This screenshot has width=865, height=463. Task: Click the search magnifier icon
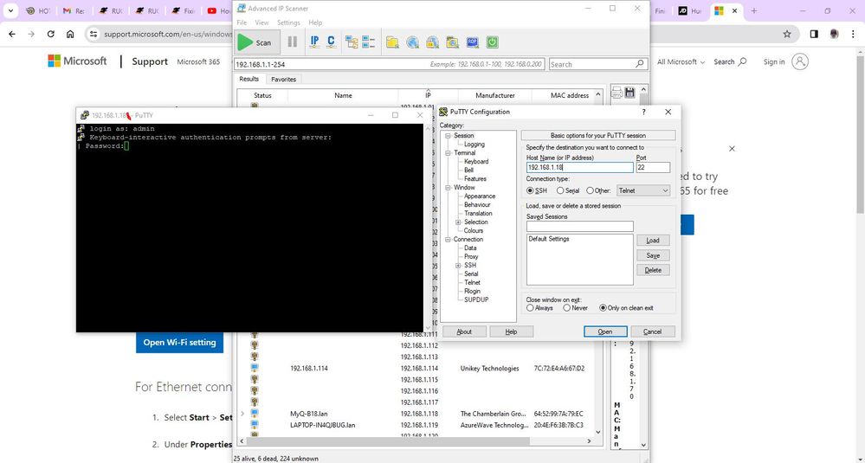click(x=641, y=64)
